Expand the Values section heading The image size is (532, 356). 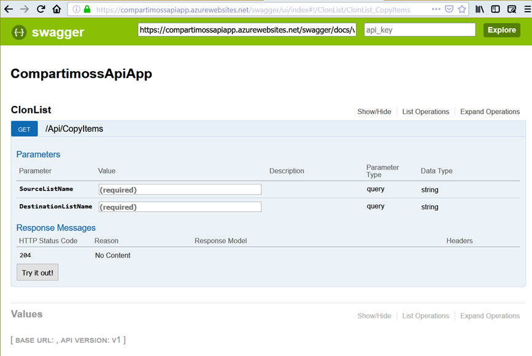click(x=27, y=314)
